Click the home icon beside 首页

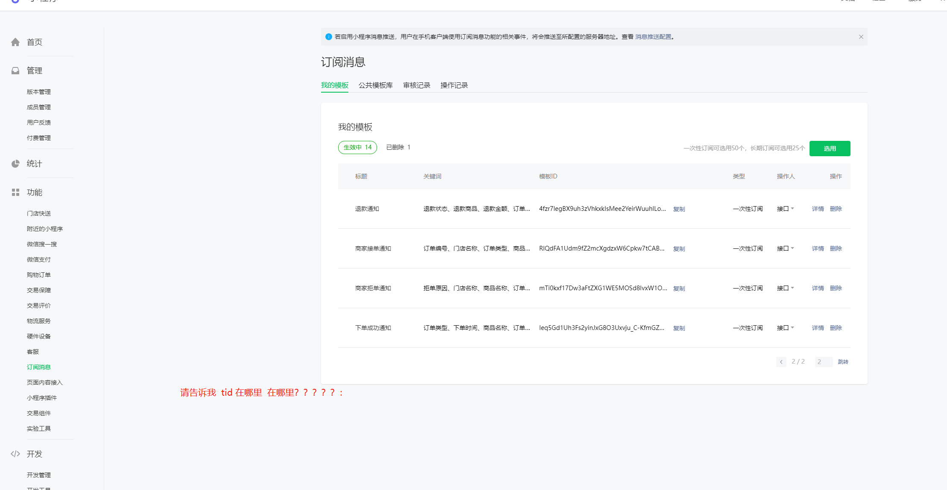[15, 42]
